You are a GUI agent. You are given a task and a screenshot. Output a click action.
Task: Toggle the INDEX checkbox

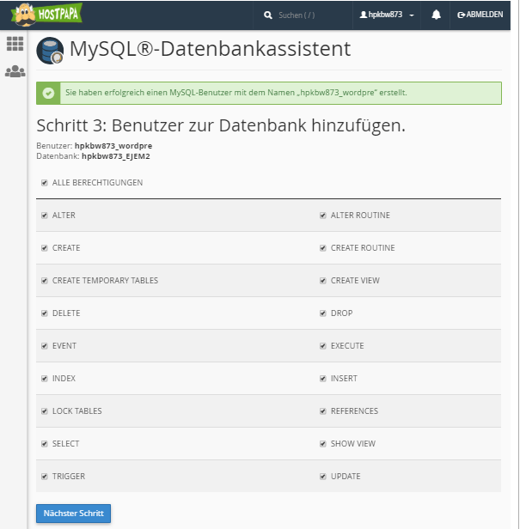tap(44, 379)
